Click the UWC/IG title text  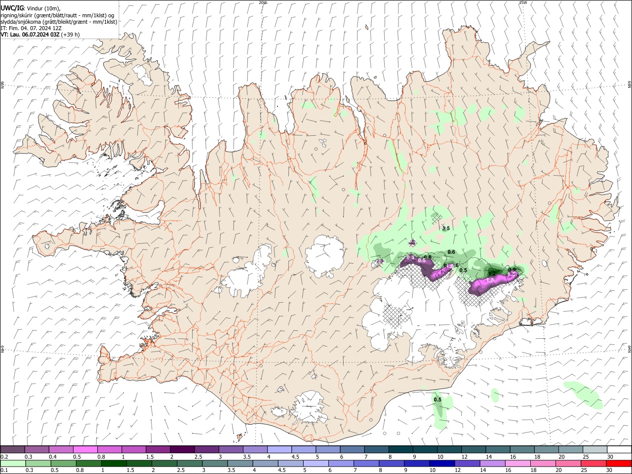pos(12,8)
